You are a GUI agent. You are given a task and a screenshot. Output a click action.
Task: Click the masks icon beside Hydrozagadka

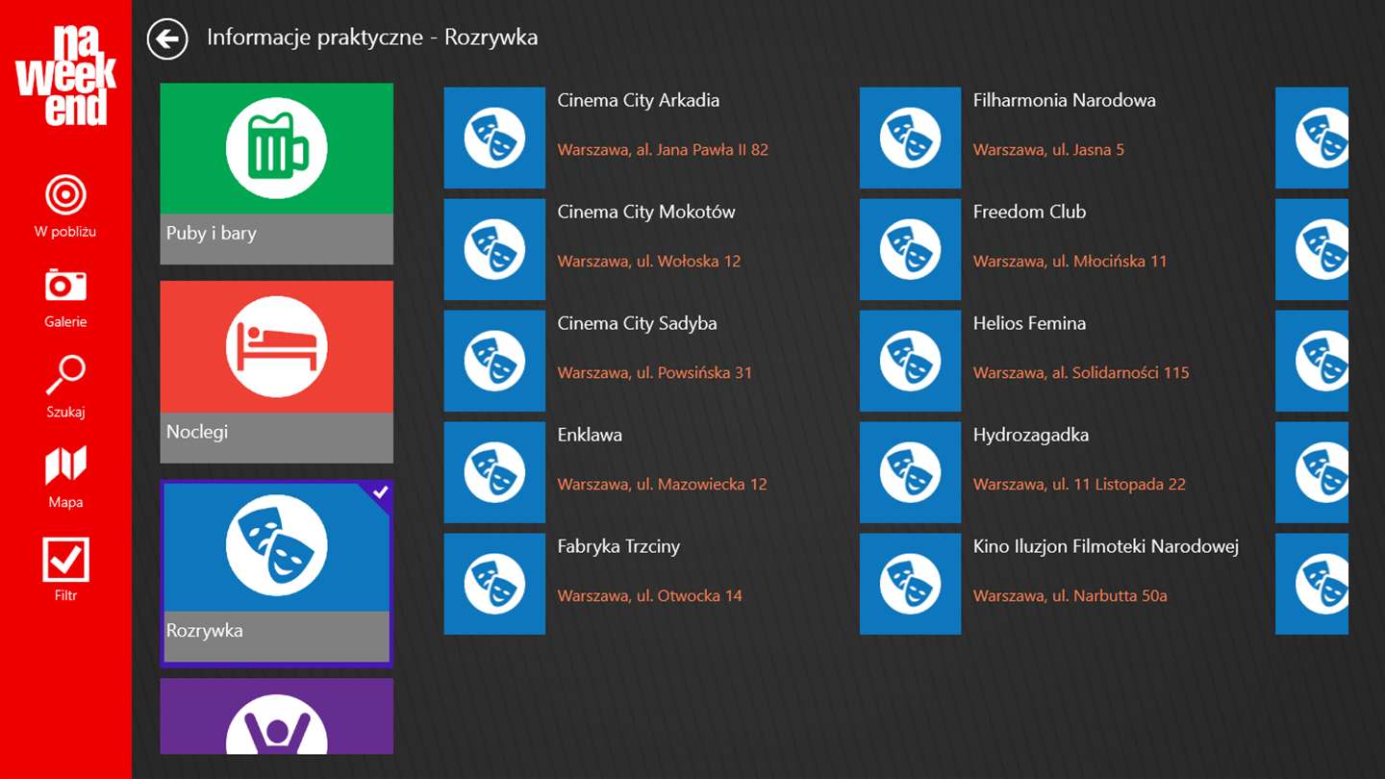910,472
